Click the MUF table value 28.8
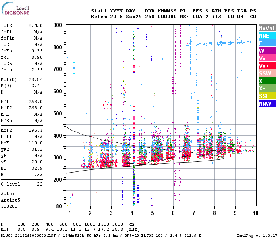 (x=118, y=230)
